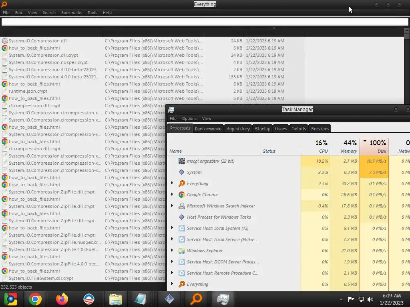Open File Explorer from the taskbar
This screenshot has width=410, height=307.
(x=116, y=299)
